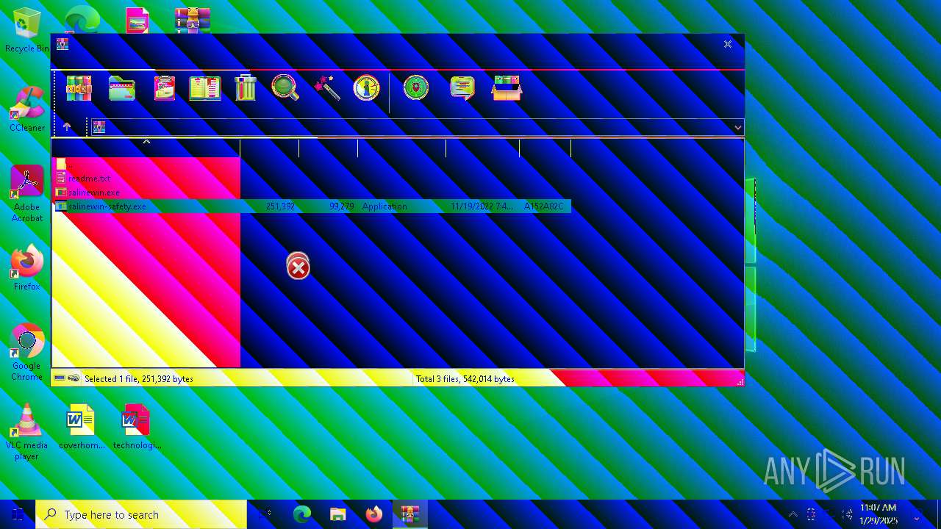
Task: Go up one level with the arrow
Action: pyautogui.click(x=67, y=127)
